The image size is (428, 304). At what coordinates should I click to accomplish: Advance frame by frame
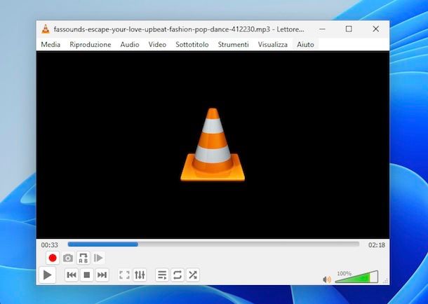(98, 258)
